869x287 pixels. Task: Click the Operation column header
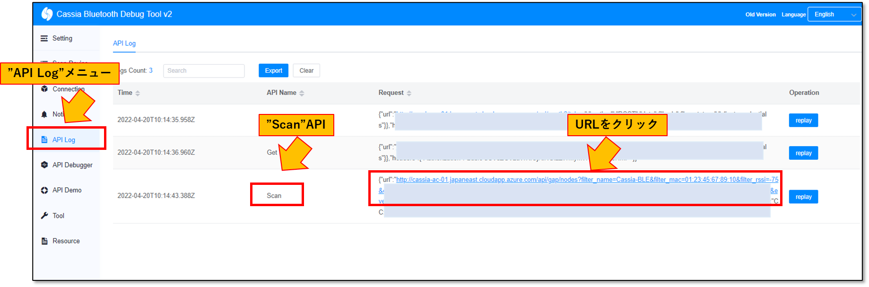pyautogui.click(x=804, y=93)
